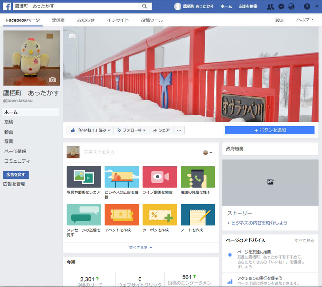
Task: Click the top search input field
Action: click(x=75, y=6)
